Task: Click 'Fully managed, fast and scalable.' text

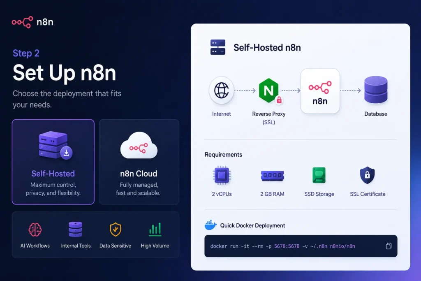Action: point(138,189)
